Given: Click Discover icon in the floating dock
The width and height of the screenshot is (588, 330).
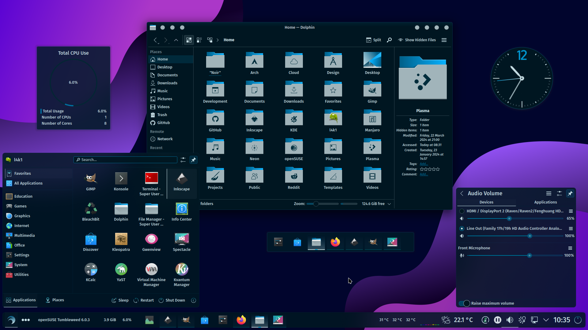Looking at the screenshot, I should (297, 242).
